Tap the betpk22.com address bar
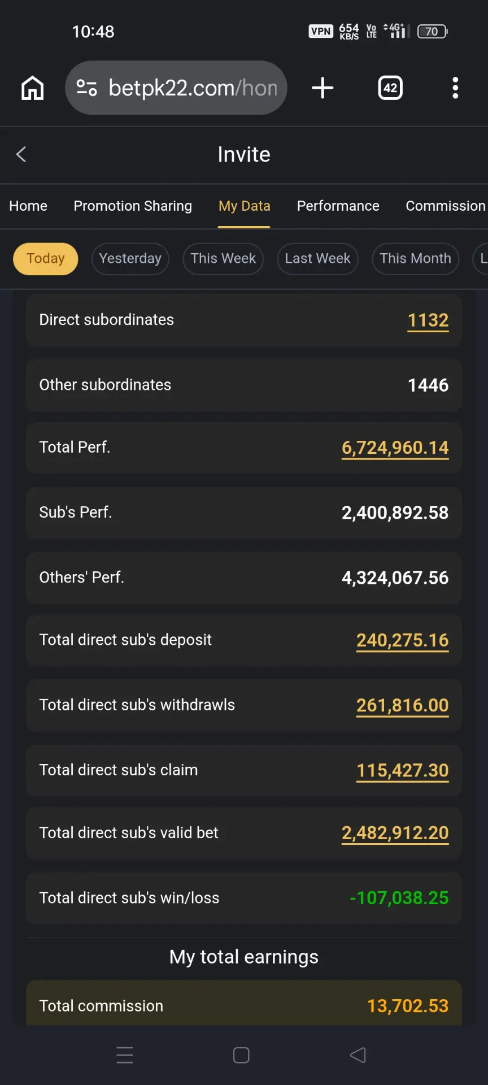Viewport: 488px width, 1085px height. pos(176,88)
